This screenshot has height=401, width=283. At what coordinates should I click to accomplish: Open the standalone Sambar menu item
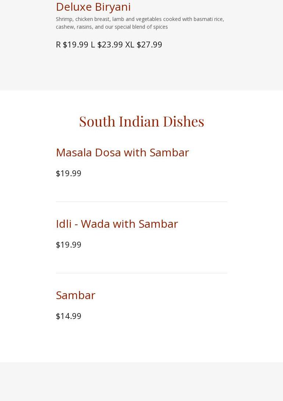pyautogui.click(x=75, y=295)
